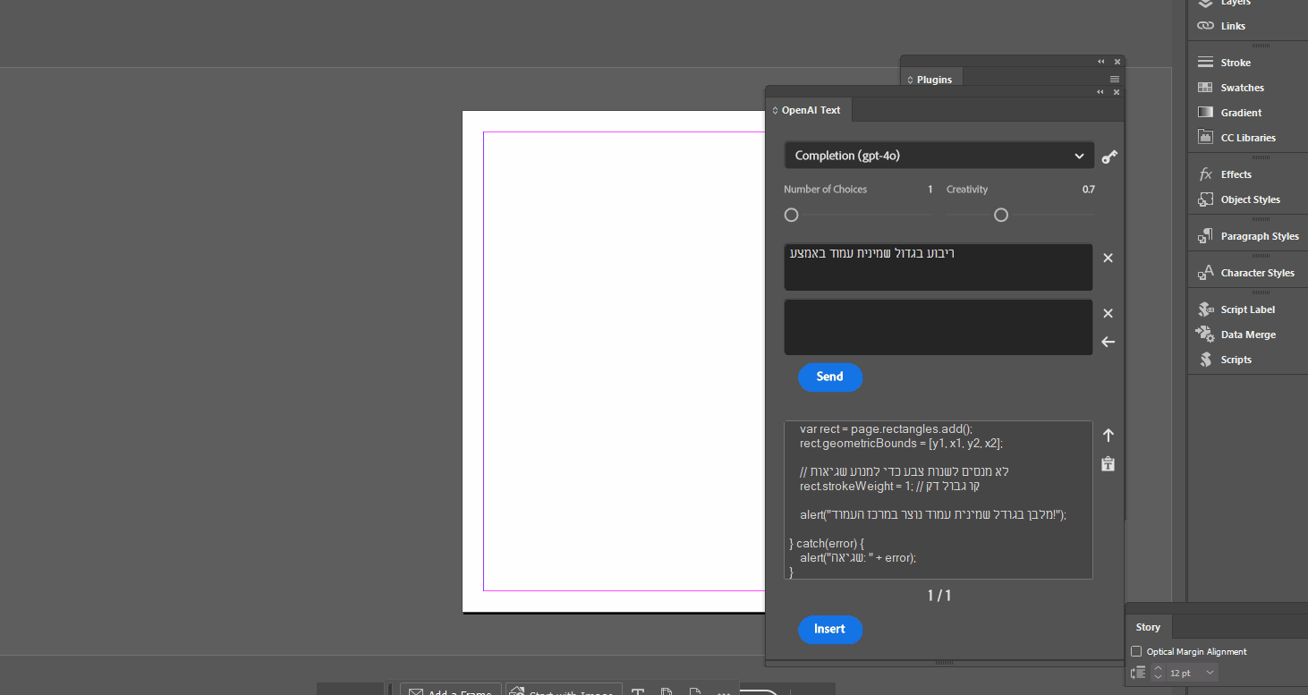Open the 12 pt optical size dropdown
This screenshot has width=1308, height=695.
click(x=1210, y=673)
